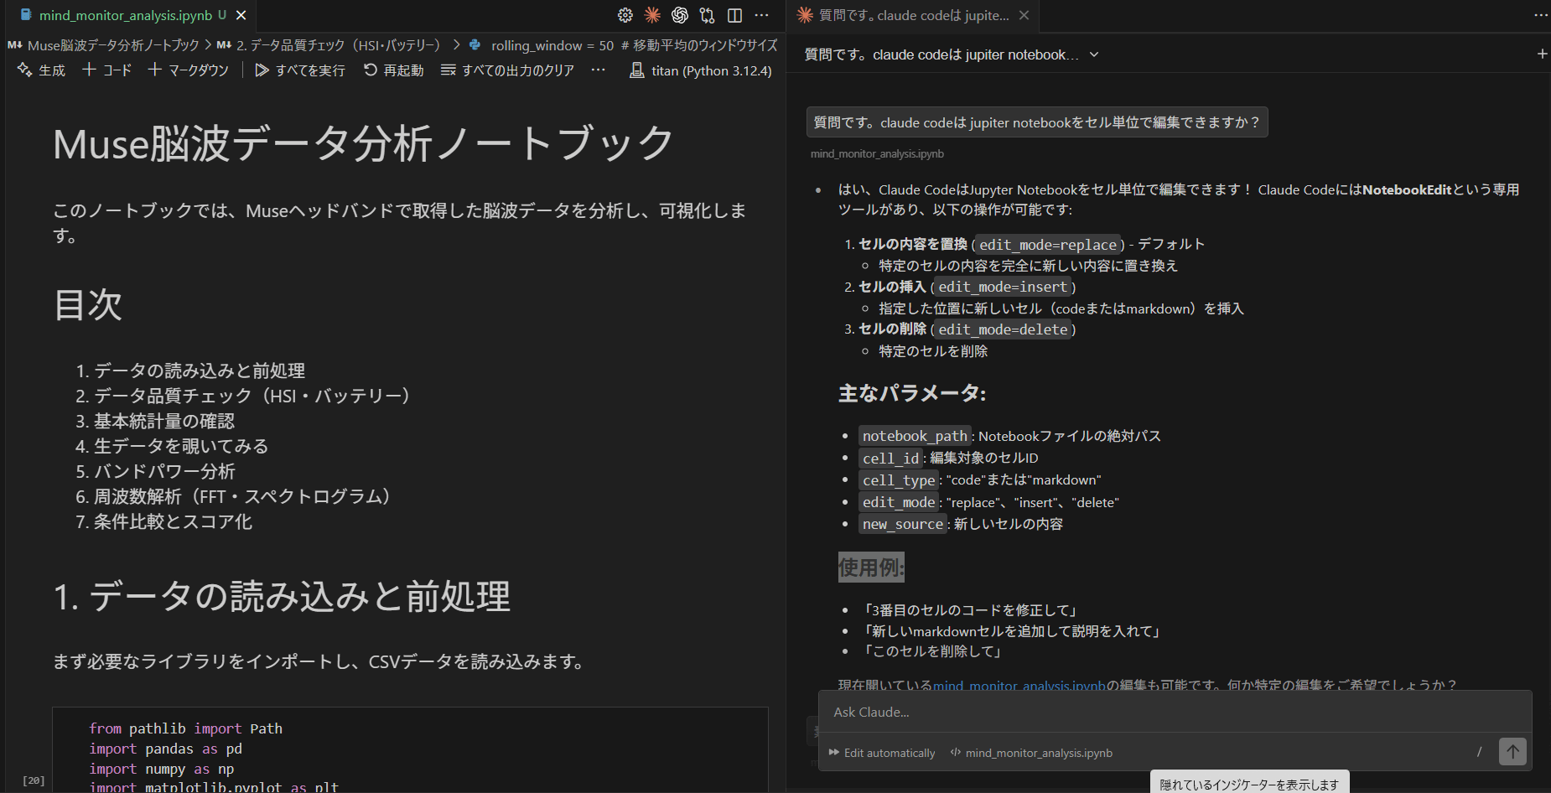Open mind_monitor_analysis.ipynb link in chat response
This screenshot has height=793, width=1551.
[x=1019, y=685]
